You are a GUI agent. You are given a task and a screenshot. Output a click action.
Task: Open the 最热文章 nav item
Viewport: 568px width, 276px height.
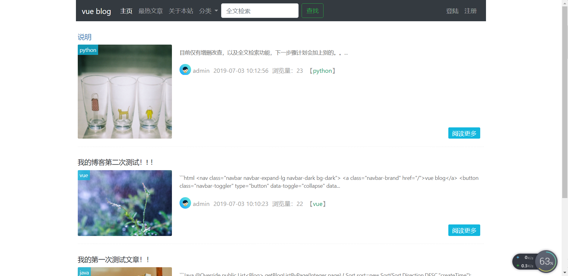(x=150, y=11)
